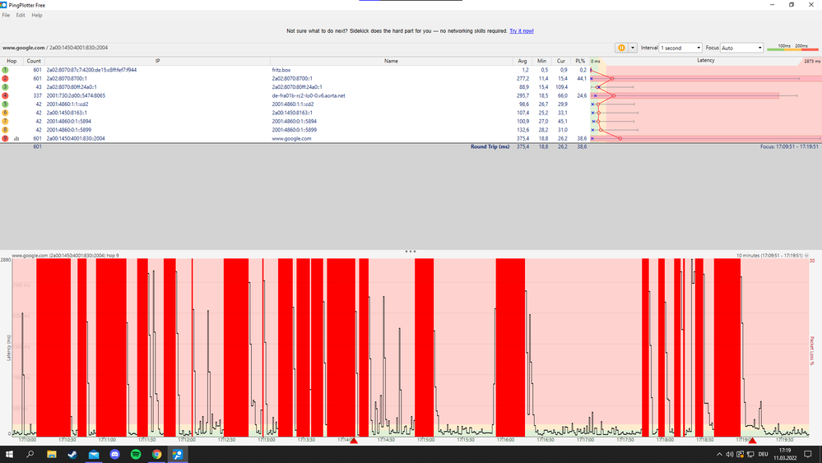
Task: Select hop 8 yellow number icon
Action: click(x=5, y=130)
